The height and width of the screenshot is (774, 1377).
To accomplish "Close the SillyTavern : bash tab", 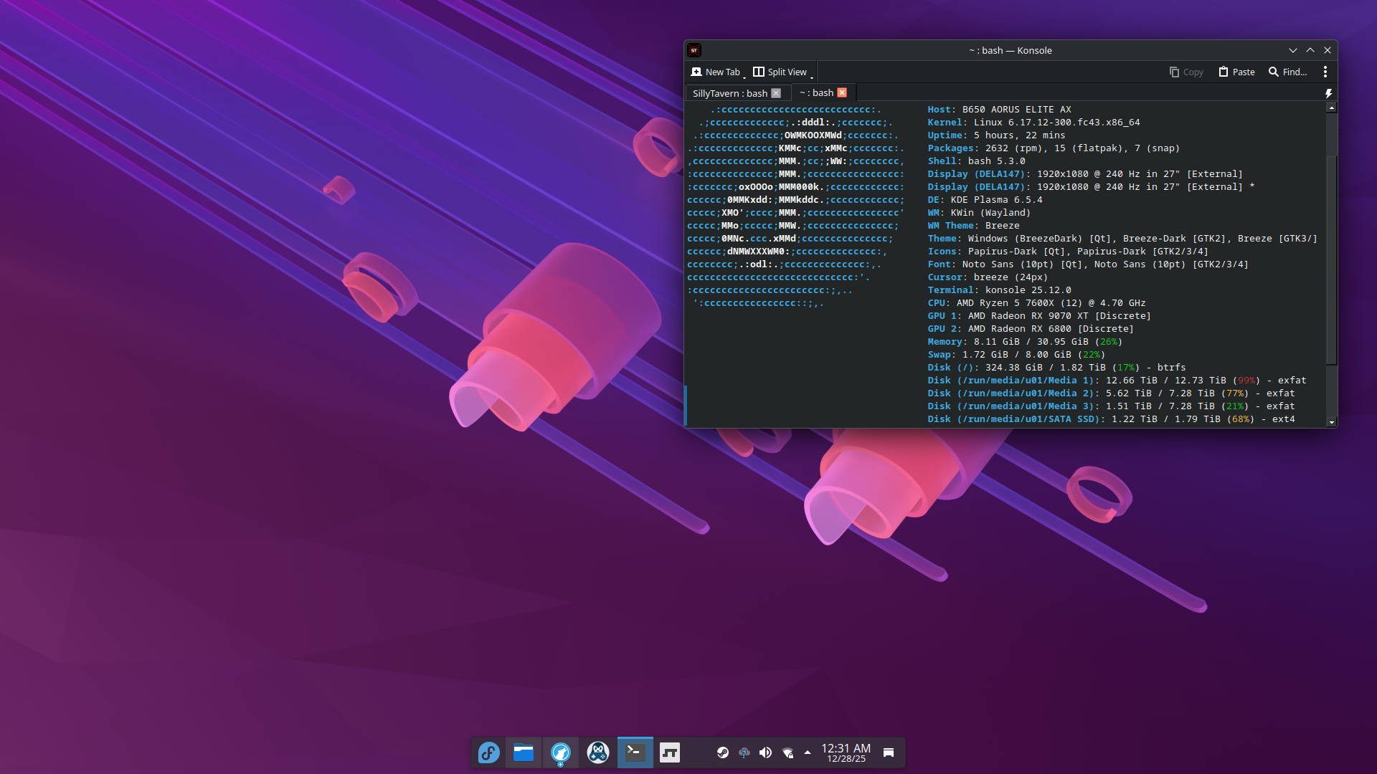I will pyautogui.click(x=776, y=93).
